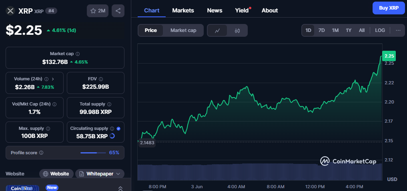Select the 1M time range
This screenshot has width=407, height=191.
pyautogui.click(x=335, y=30)
